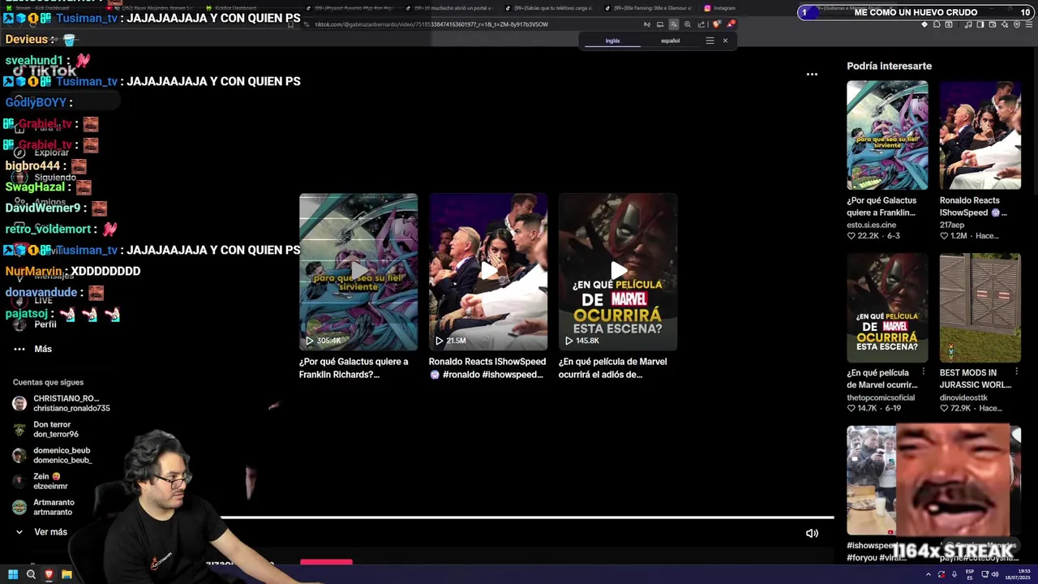Select español in translate popup
The width and height of the screenshot is (1038, 584).
coord(670,41)
